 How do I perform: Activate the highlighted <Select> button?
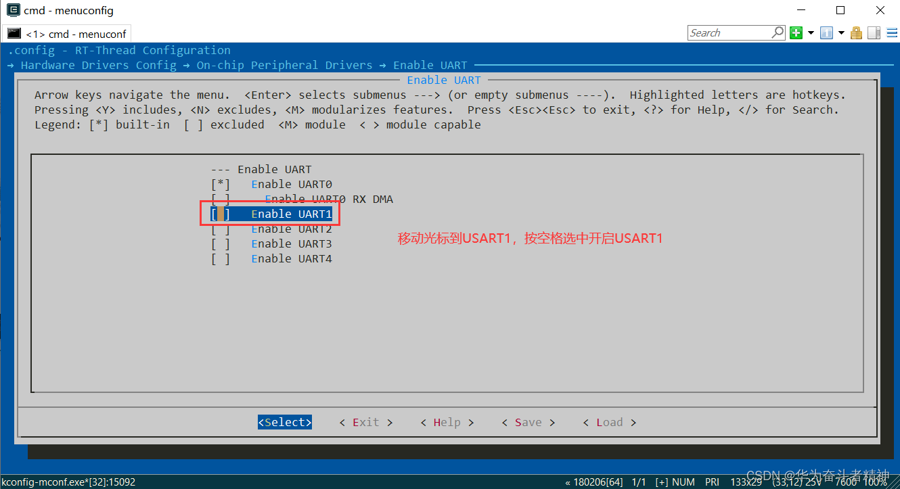284,421
